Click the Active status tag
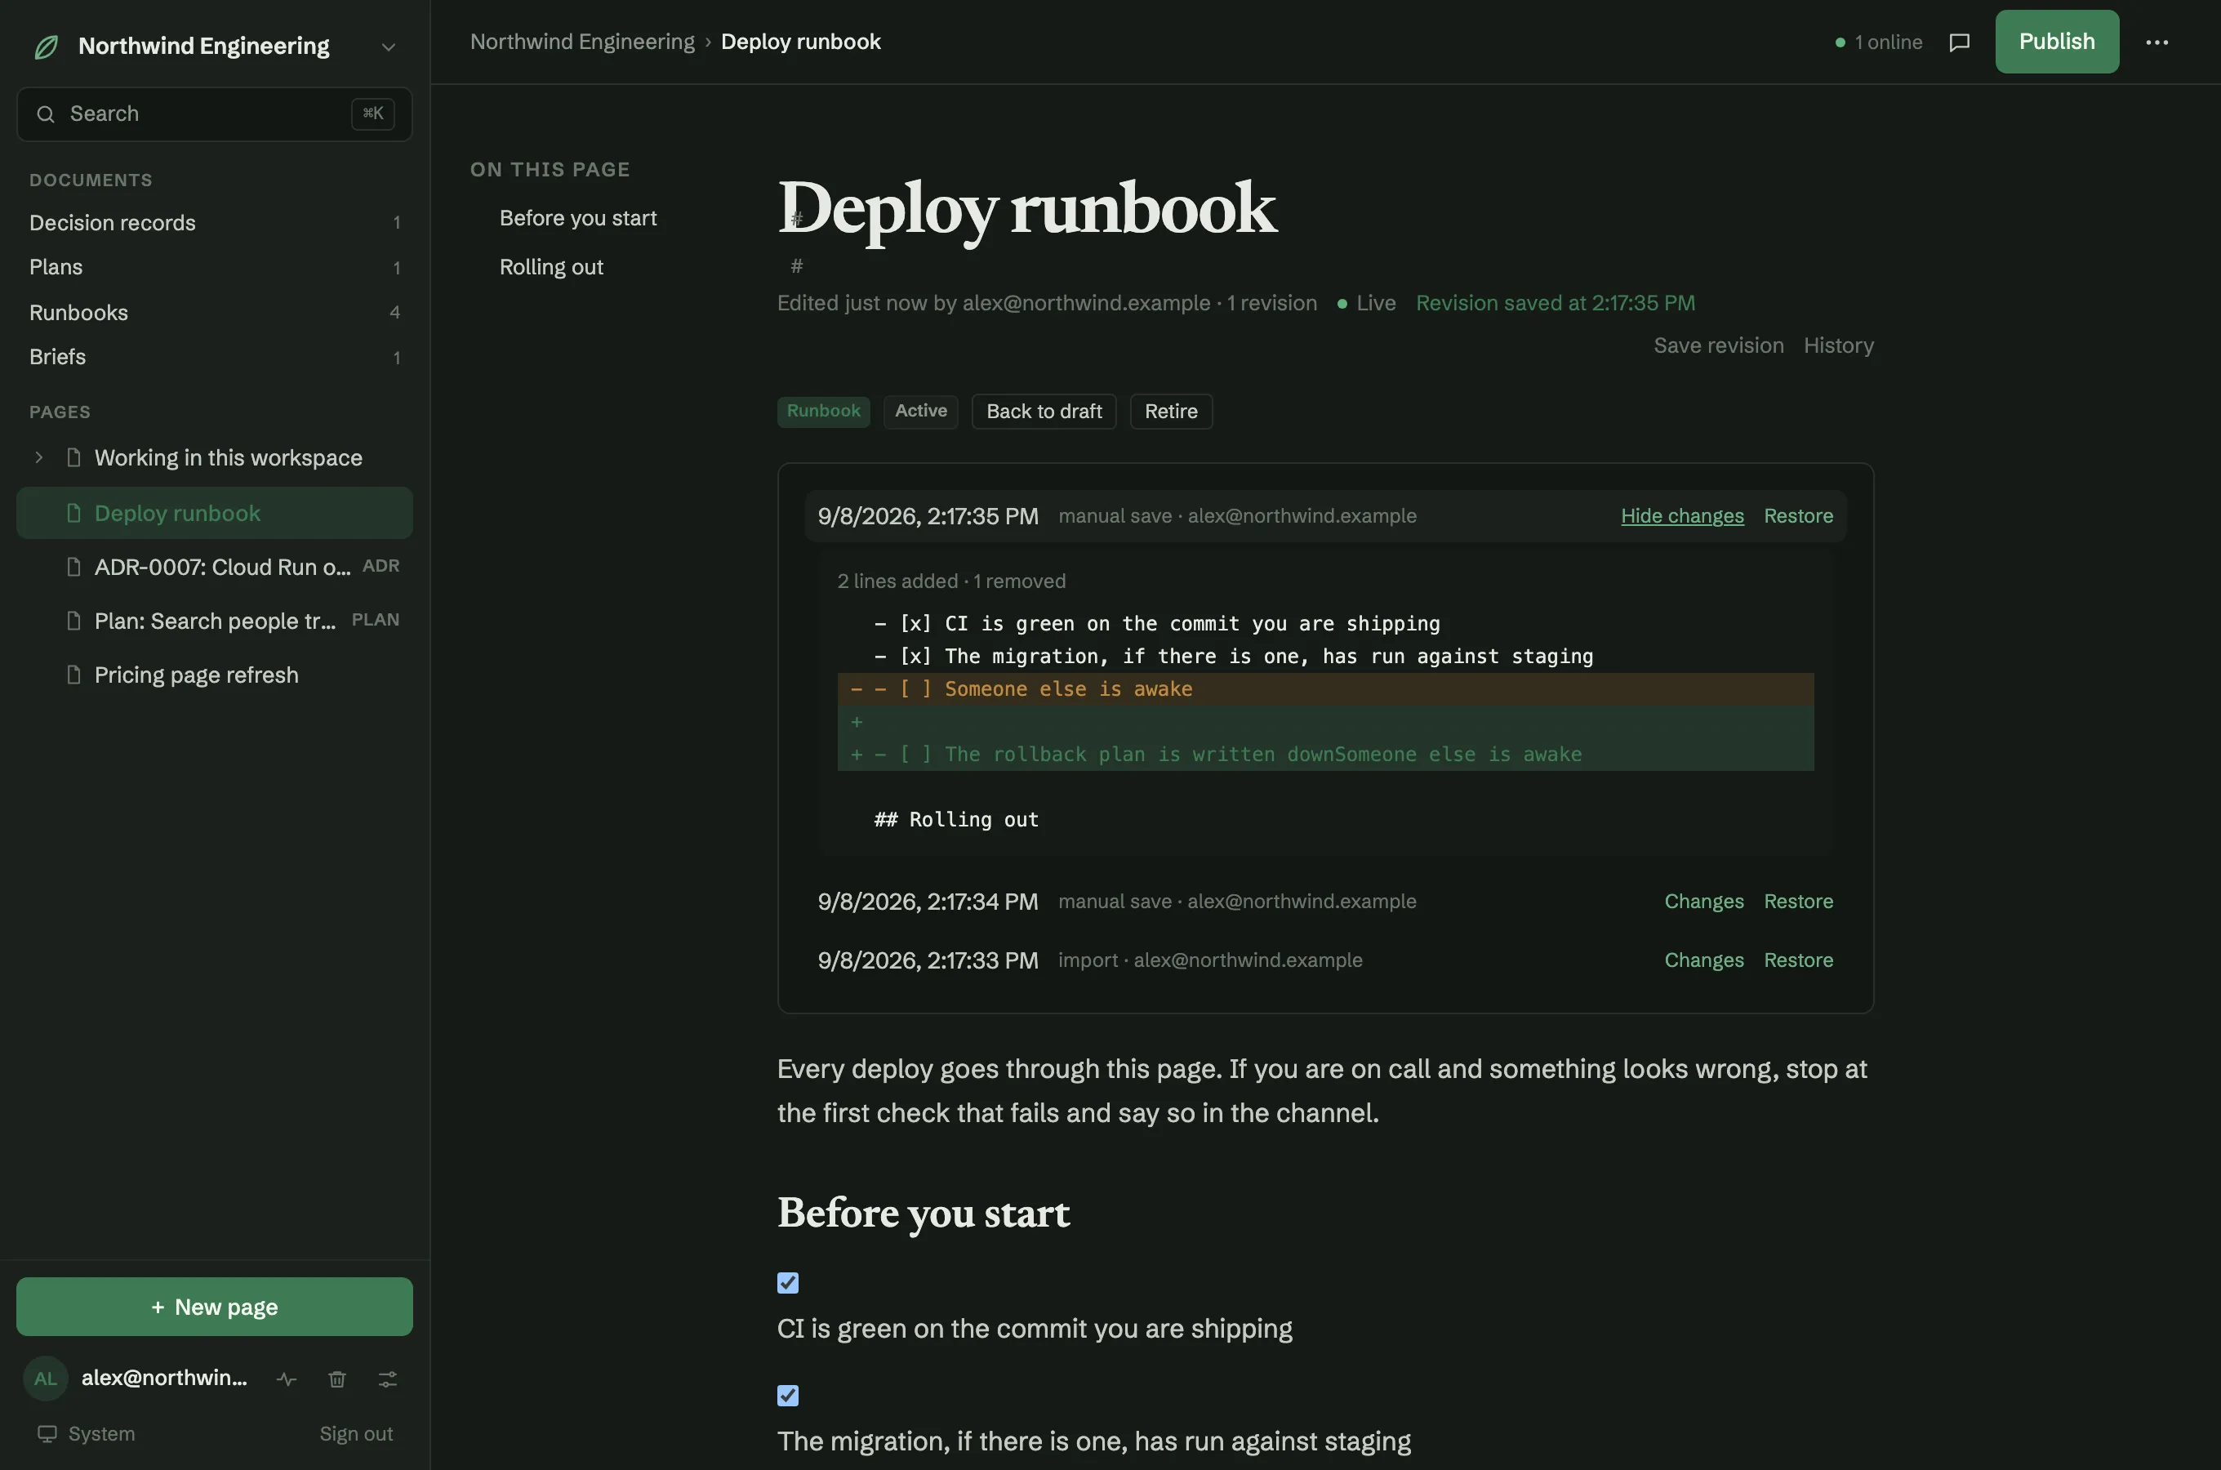This screenshot has height=1470, width=2221. coord(920,411)
